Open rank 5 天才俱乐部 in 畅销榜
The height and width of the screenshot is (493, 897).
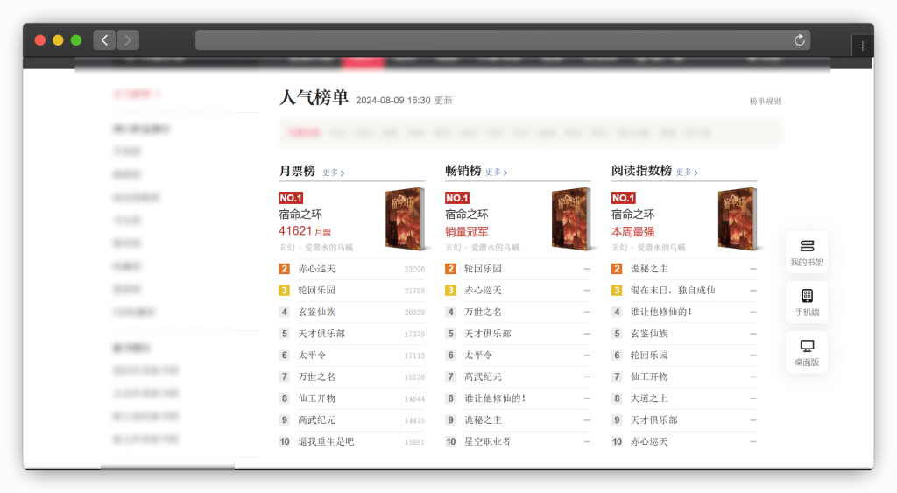[487, 334]
